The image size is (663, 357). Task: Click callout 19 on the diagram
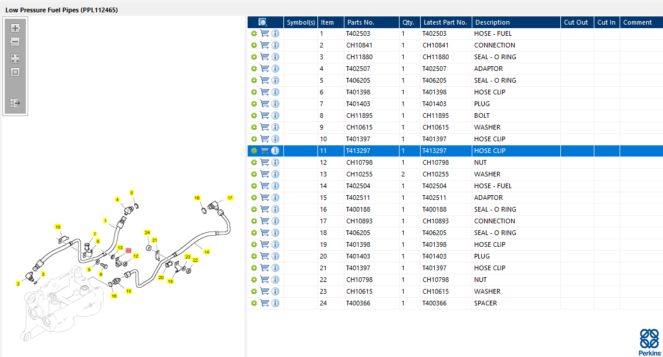click(170, 281)
